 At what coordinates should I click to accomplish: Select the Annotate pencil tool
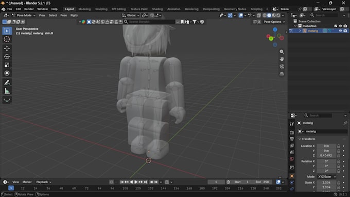coord(7,83)
